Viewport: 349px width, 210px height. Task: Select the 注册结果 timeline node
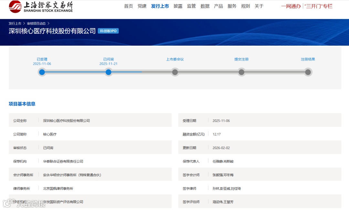click(308, 72)
